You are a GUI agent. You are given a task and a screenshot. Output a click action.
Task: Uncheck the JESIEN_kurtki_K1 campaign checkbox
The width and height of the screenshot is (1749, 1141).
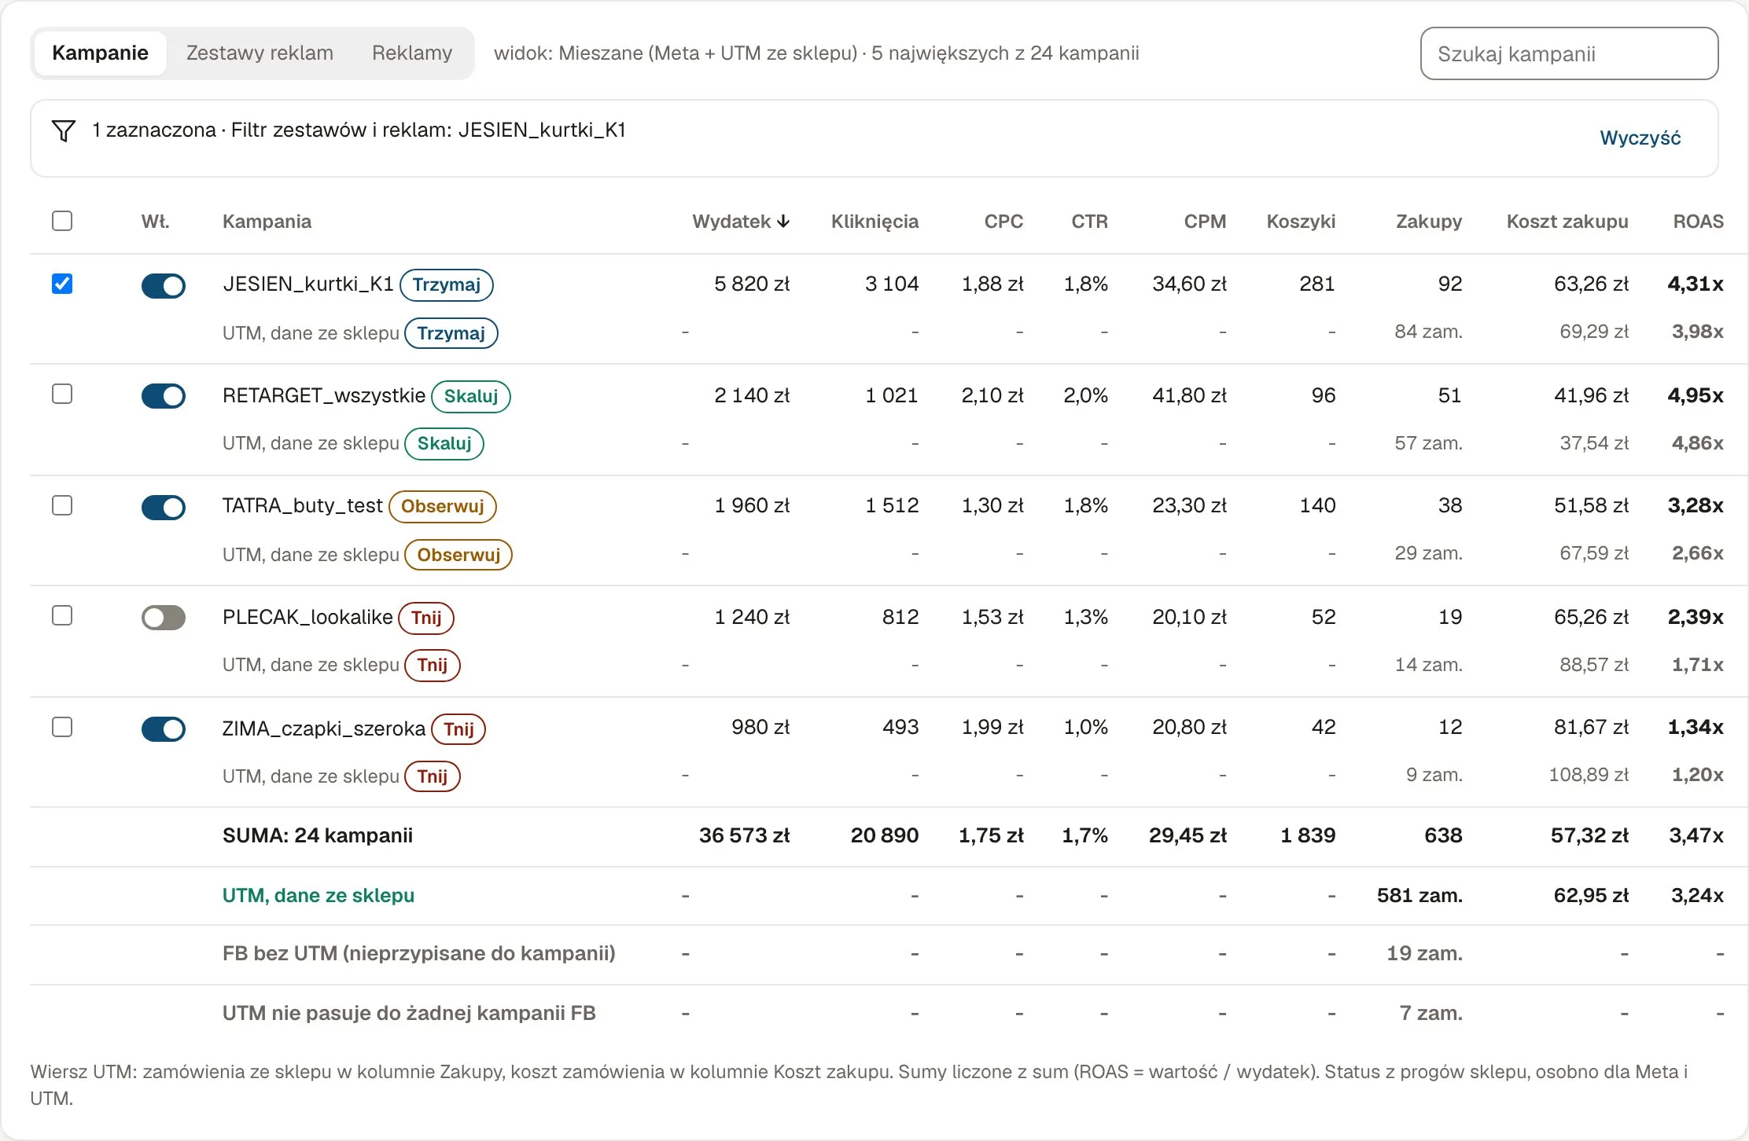(62, 284)
